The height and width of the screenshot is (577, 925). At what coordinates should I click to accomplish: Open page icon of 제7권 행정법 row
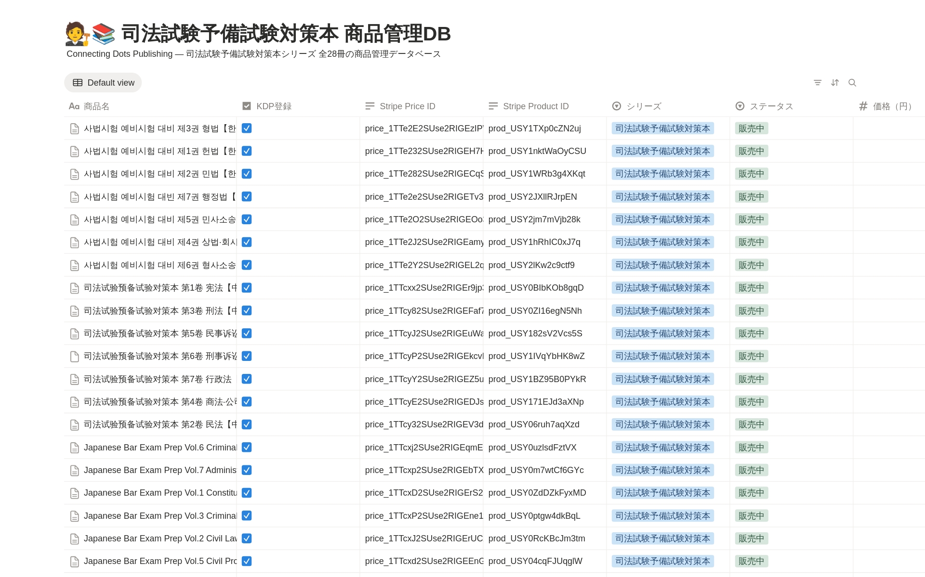(x=75, y=197)
